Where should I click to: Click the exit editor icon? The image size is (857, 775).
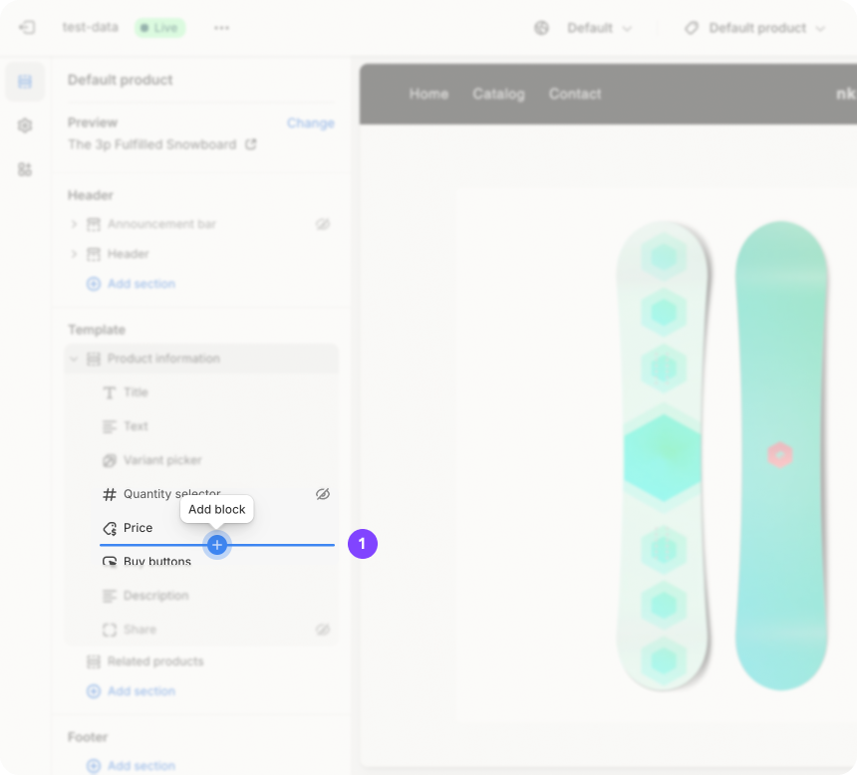(x=27, y=27)
